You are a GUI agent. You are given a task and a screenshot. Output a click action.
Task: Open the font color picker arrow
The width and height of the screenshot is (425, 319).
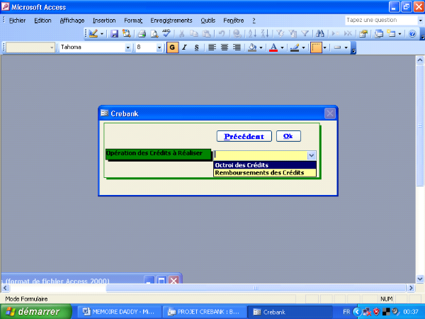(x=282, y=47)
